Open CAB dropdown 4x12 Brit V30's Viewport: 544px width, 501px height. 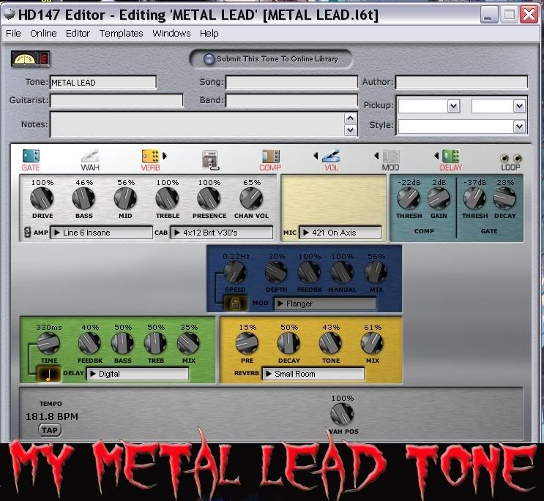(222, 233)
